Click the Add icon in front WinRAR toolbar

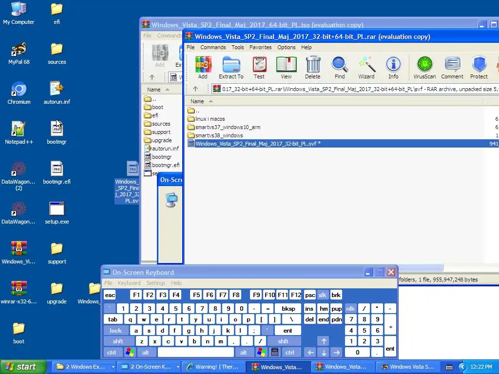click(203, 67)
